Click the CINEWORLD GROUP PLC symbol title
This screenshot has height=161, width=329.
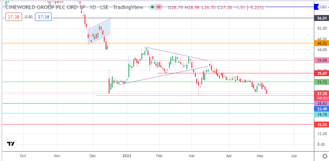click(x=46, y=7)
